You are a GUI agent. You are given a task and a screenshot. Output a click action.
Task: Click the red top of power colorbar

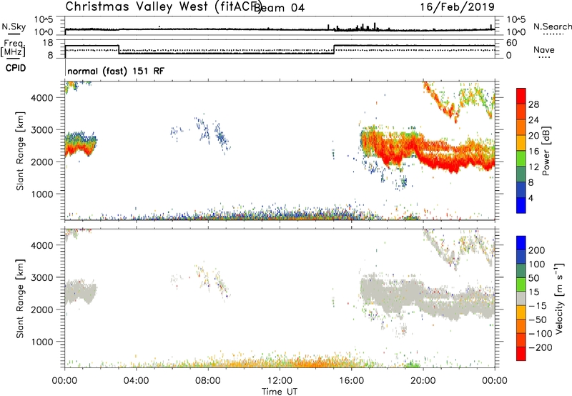(521, 96)
